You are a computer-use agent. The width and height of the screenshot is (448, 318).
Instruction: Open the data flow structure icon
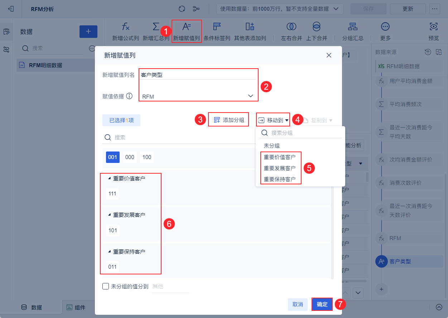click(x=196, y=9)
